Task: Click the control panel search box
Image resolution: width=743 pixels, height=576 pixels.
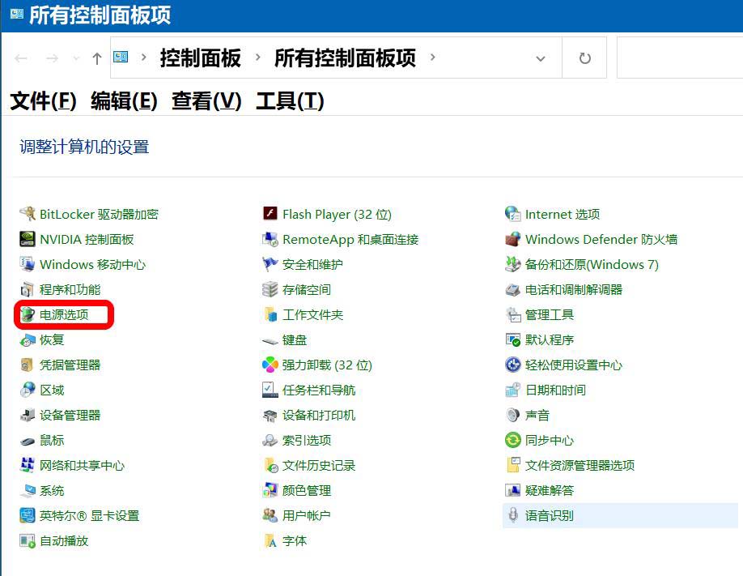Action: (x=680, y=58)
